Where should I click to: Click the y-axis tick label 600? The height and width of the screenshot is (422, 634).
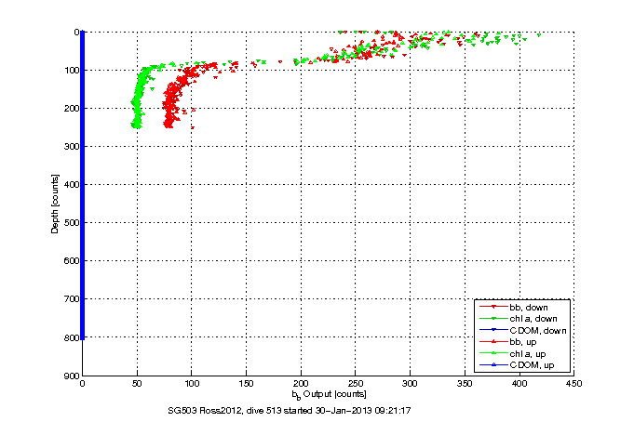coord(72,261)
